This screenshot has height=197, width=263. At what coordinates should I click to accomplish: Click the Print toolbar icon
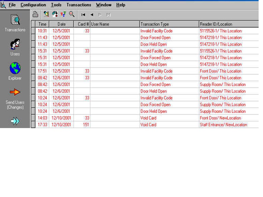[35, 14]
